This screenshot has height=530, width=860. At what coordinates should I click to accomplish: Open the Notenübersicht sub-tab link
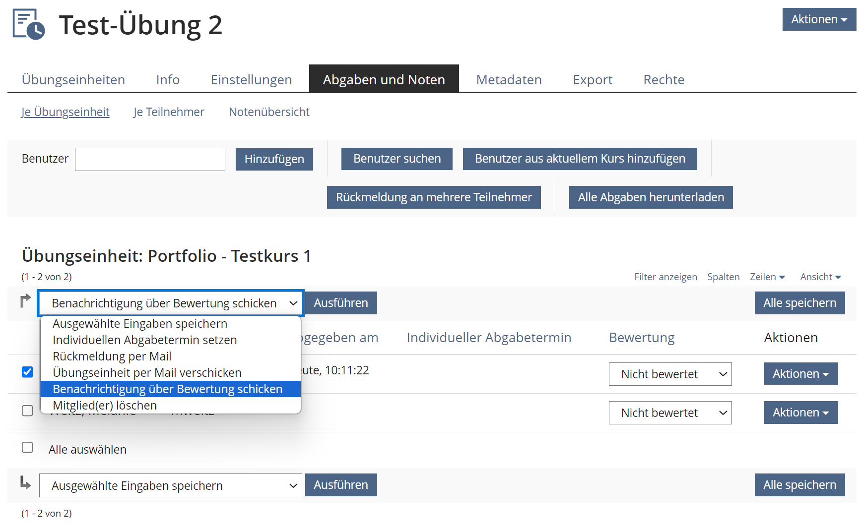269,112
